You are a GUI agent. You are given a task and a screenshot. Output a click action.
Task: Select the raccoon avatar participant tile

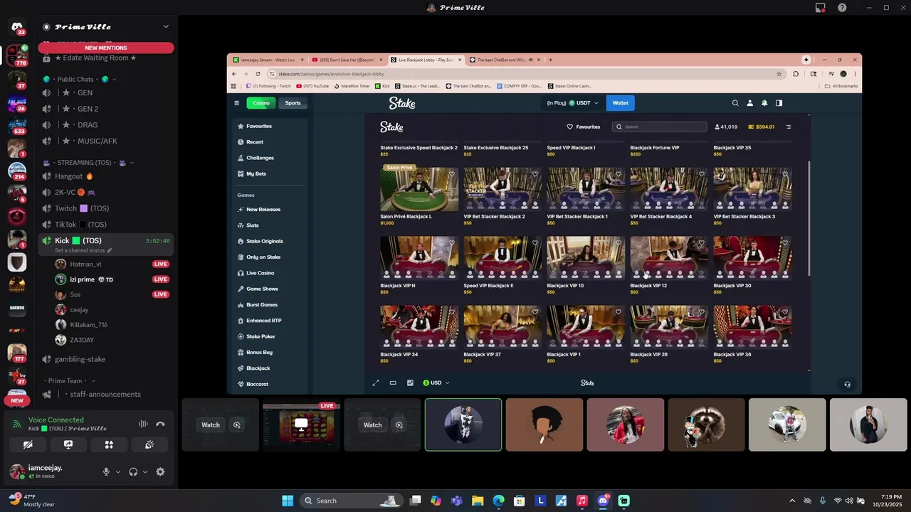[706, 425]
